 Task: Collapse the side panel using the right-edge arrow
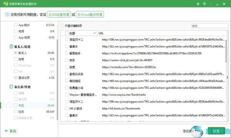click(x=228, y=77)
